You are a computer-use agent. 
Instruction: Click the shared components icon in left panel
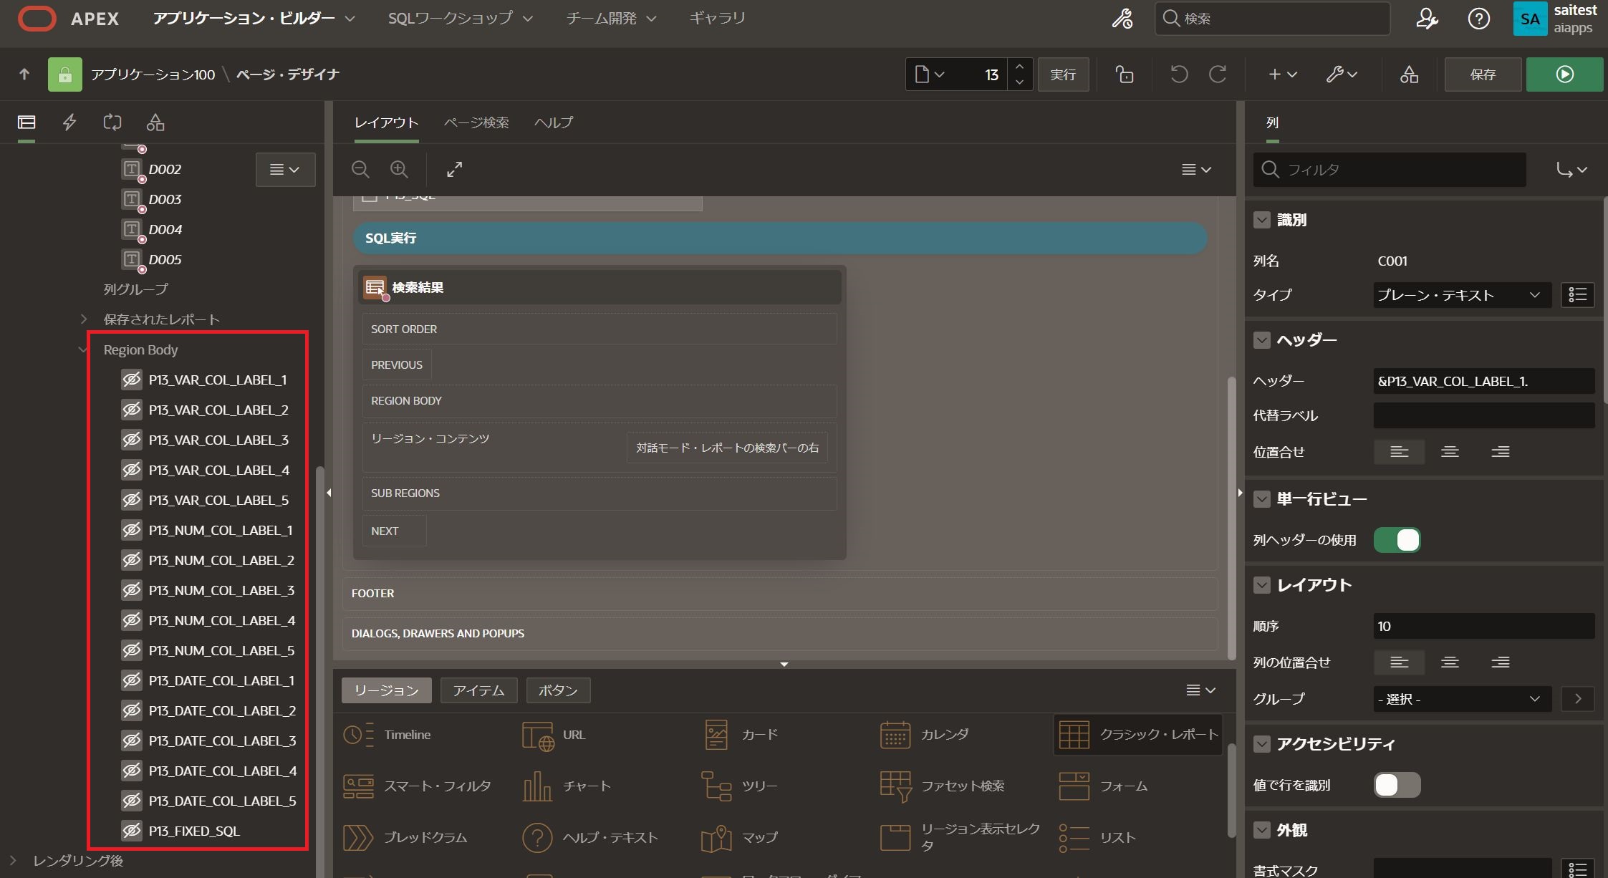(155, 122)
